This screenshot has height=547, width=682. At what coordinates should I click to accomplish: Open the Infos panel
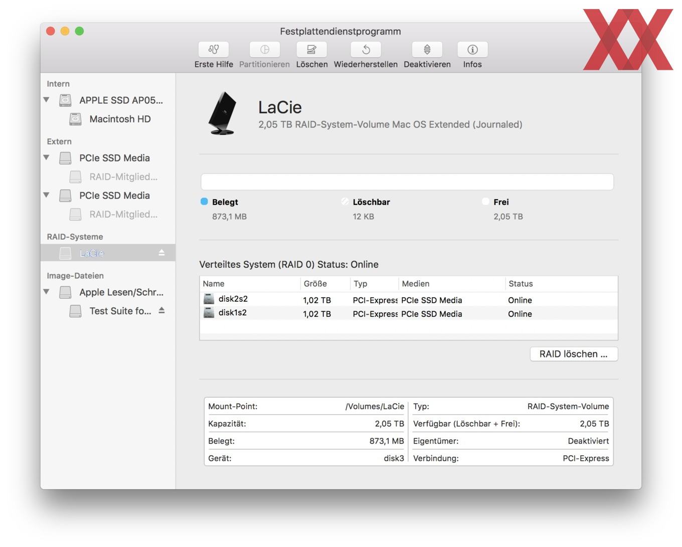472,50
